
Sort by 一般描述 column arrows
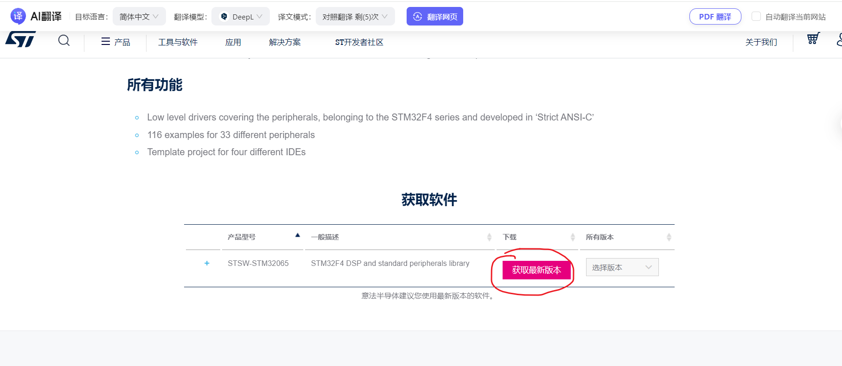coord(489,237)
